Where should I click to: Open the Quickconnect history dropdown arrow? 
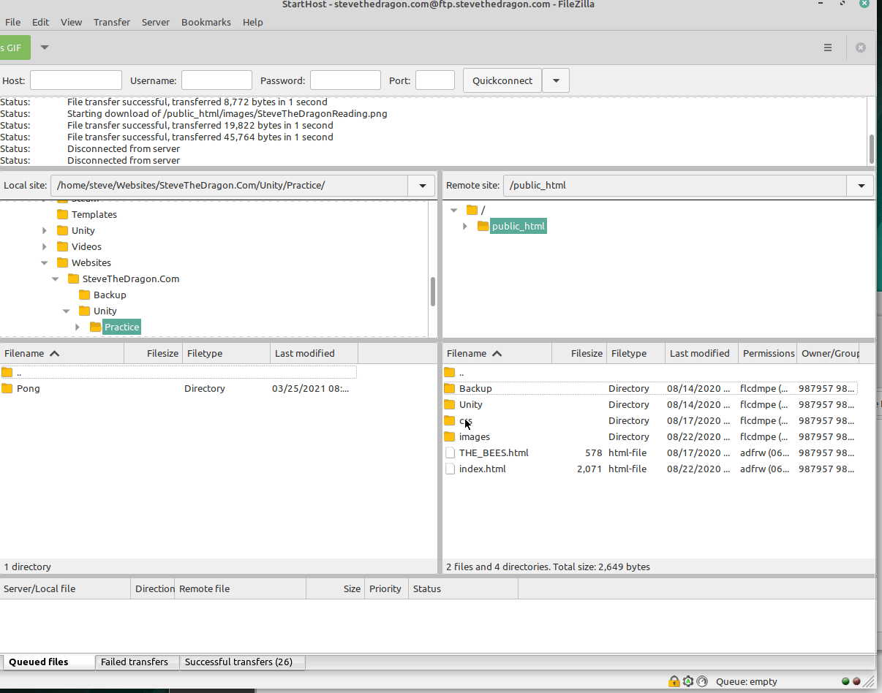(556, 80)
